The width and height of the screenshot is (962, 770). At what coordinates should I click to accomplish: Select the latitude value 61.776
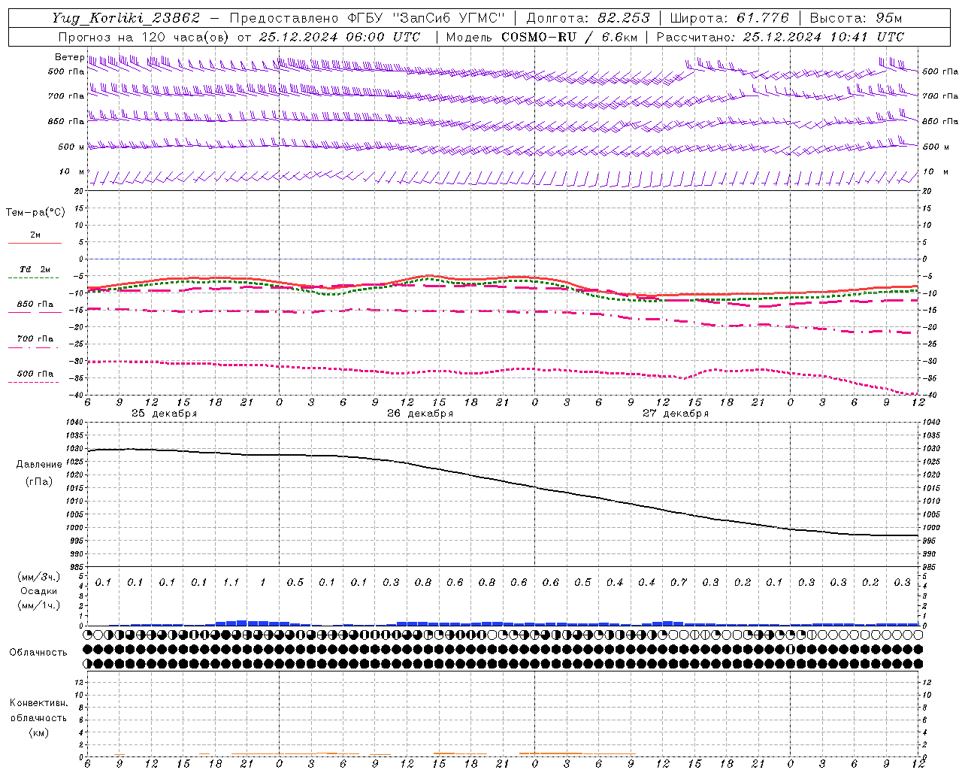tap(762, 18)
